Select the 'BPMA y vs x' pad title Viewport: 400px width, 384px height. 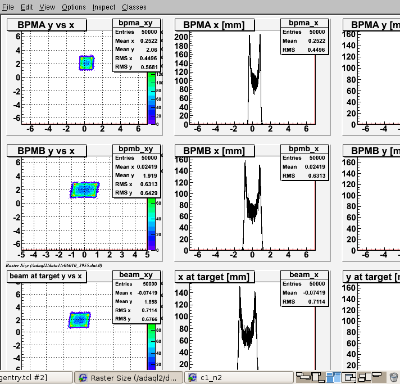pyautogui.click(x=47, y=25)
